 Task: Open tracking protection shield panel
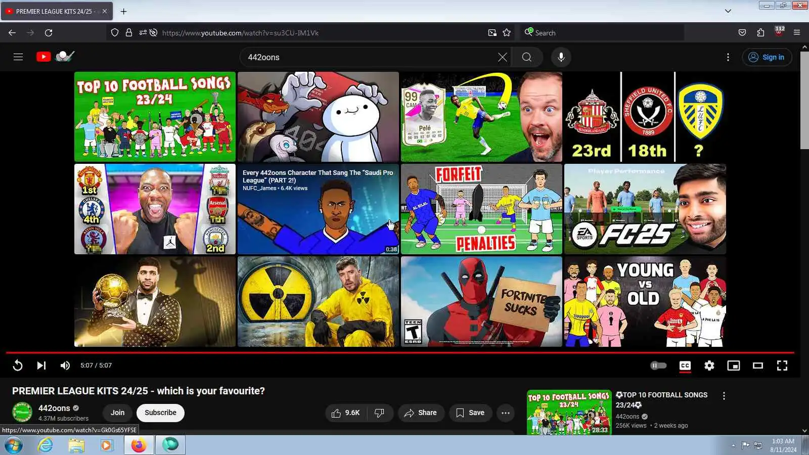[x=115, y=33]
